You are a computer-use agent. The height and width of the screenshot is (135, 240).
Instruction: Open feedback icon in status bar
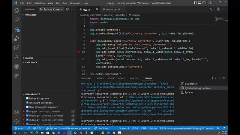(x=218, y=128)
